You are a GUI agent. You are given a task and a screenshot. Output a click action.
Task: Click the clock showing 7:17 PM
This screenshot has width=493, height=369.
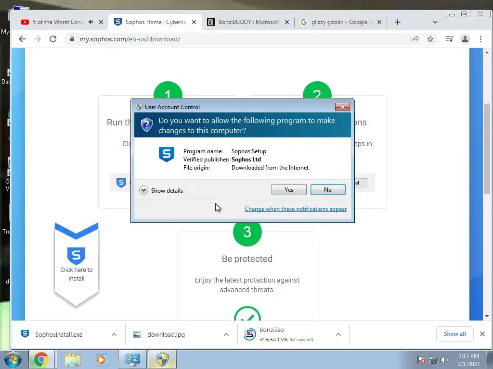tap(468, 356)
